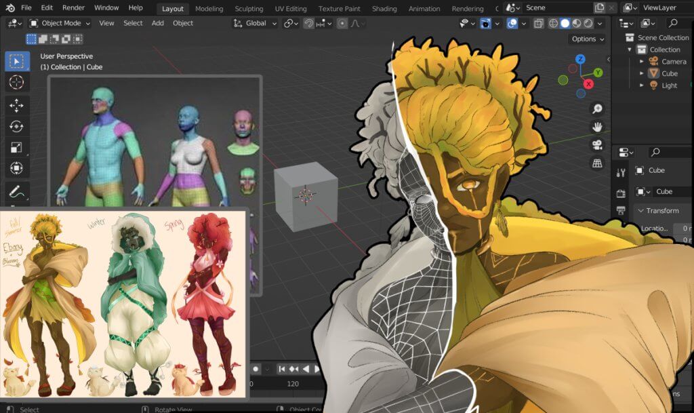
Task: Collapse the Transform panel
Action: [x=640, y=211]
